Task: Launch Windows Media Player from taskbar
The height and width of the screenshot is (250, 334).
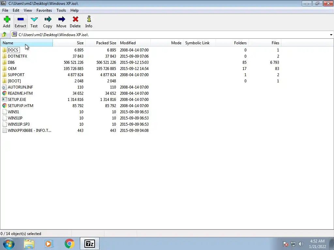Action: pos(49,243)
